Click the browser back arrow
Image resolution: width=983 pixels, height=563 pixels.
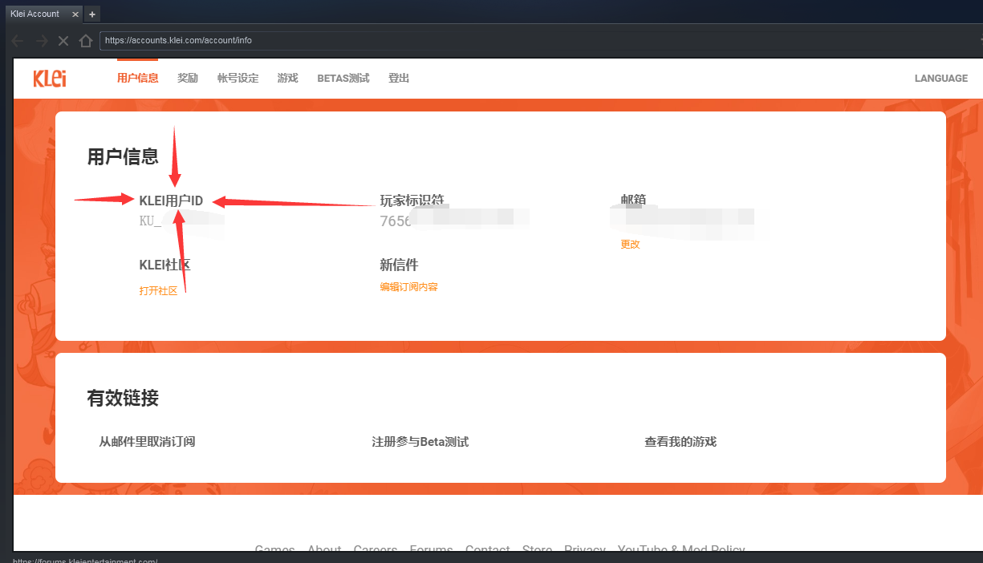(18, 40)
